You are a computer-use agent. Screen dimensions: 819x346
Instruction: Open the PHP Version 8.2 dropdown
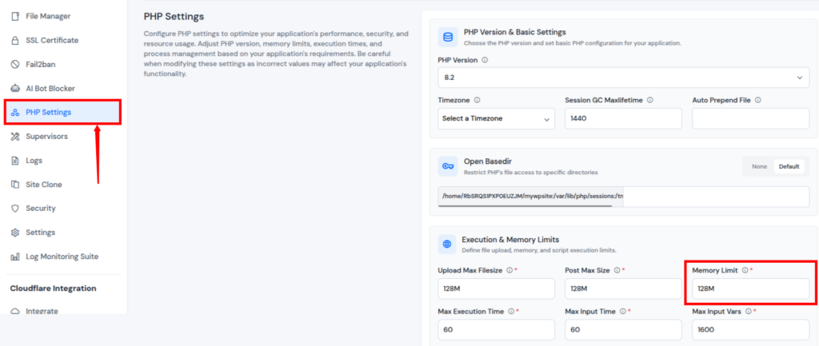(x=623, y=78)
